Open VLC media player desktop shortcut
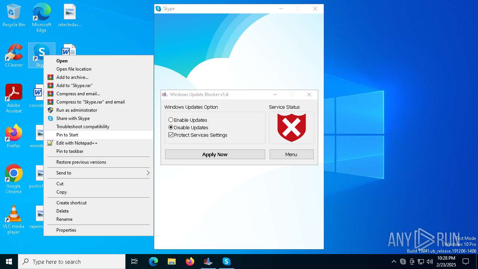 pos(14,219)
